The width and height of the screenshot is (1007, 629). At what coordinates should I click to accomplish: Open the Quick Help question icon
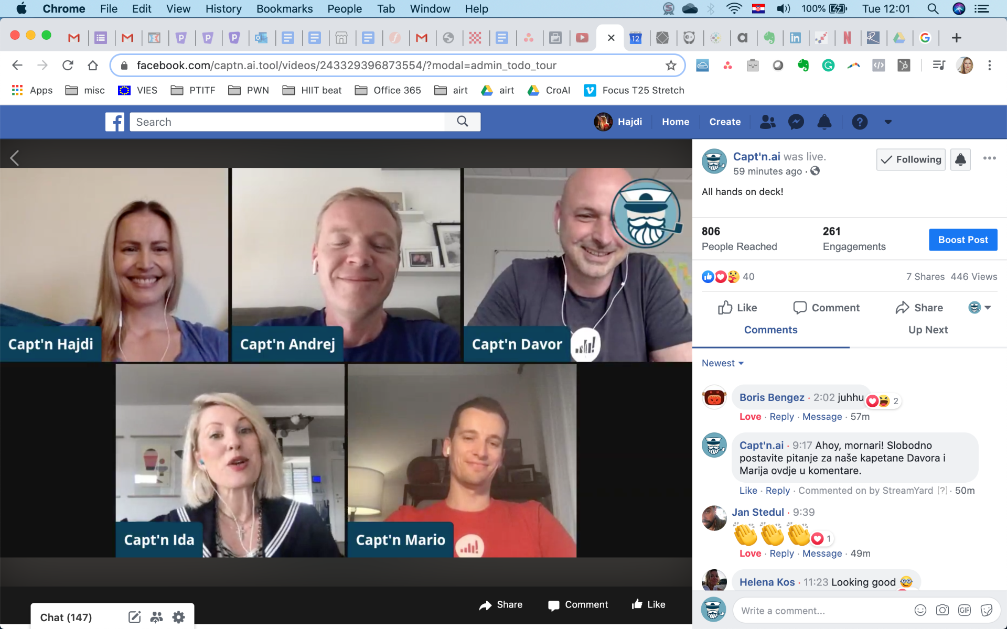coord(859,122)
